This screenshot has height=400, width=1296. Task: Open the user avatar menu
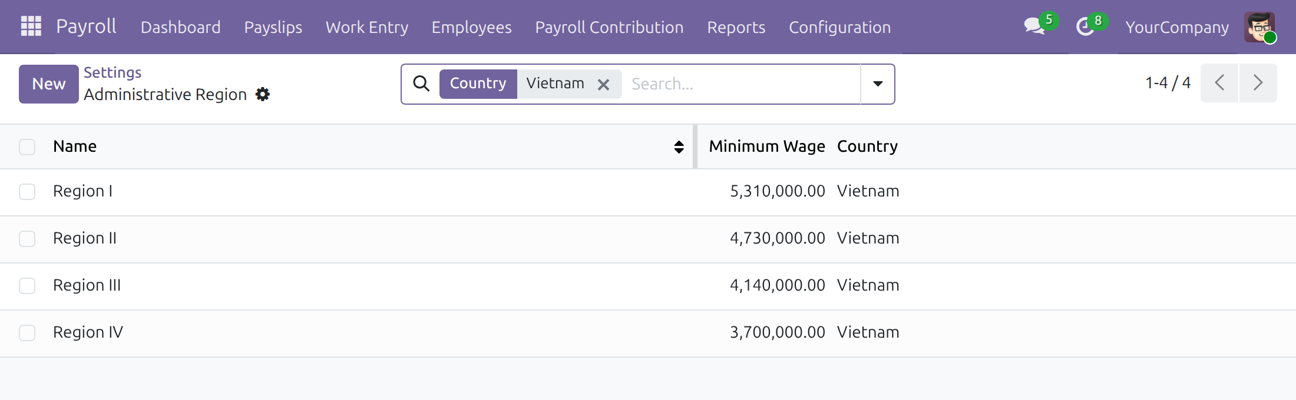coord(1259,27)
